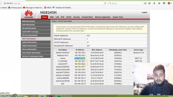Viewport: 173px width, 97px height.
Task: Click the address bar URL
Action: (x=12, y=4)
